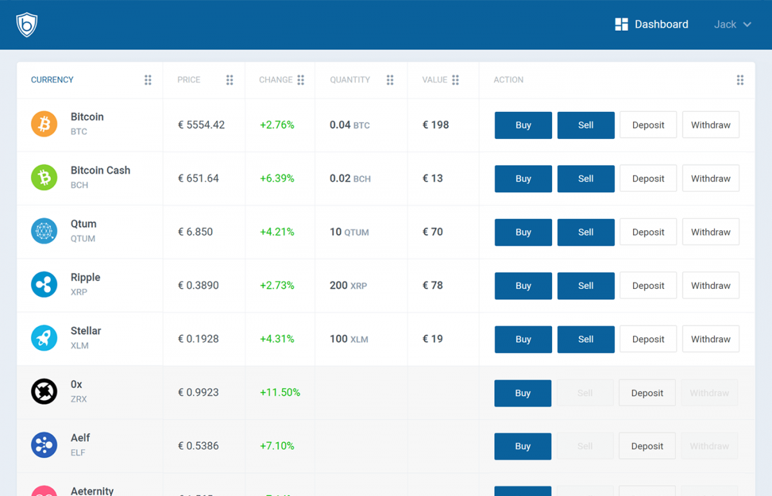Image resolution: width=772 pixels, height=496 pixels.
Task: Click the 0x ZRX black icon
Action: [44, 391]
